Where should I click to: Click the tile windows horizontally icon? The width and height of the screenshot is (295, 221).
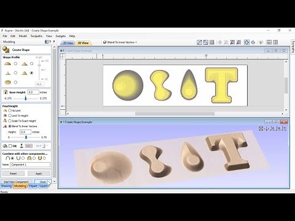269,42
